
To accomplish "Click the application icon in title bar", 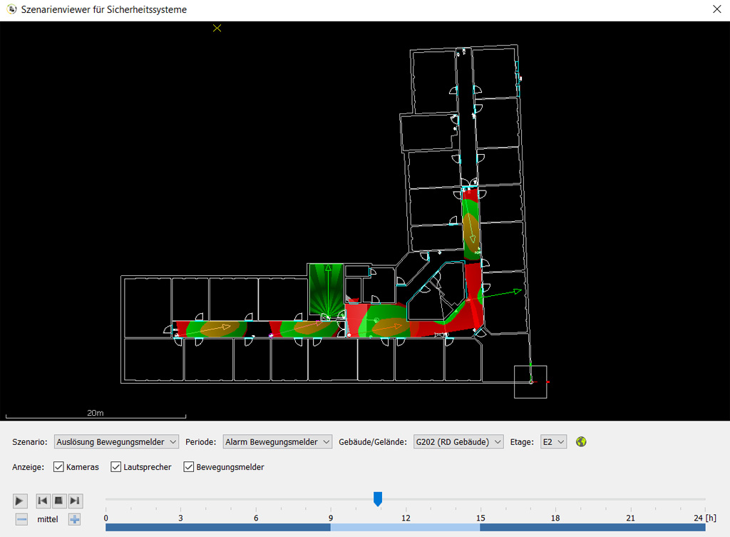I will pyautogui.click(x=11, y=9).
